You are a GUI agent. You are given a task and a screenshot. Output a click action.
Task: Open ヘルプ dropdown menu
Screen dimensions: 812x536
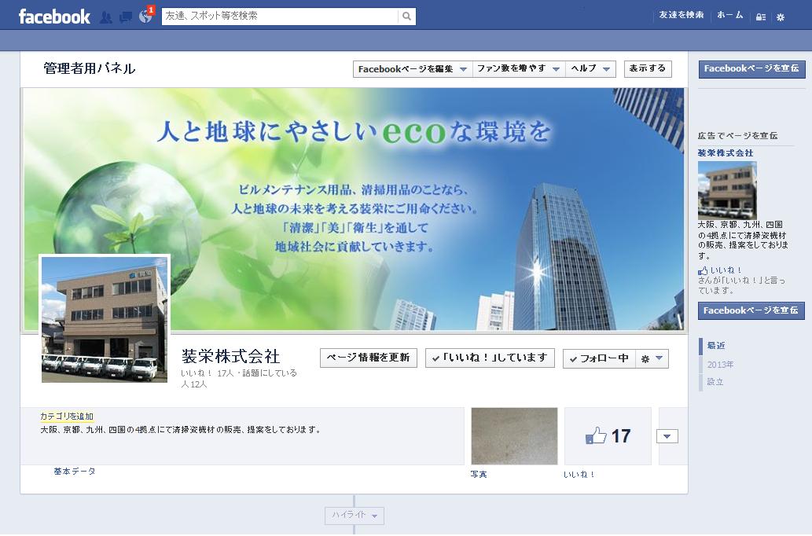[590, 69]
